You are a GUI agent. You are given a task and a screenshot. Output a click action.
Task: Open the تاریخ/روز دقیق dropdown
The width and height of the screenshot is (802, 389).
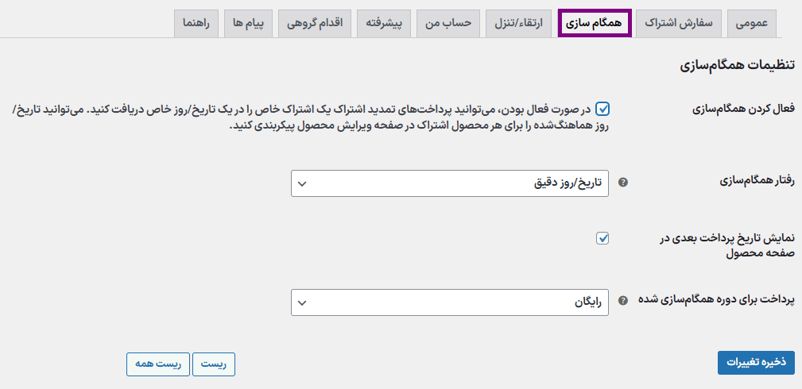pyautogui.click(x=450, y=183)
